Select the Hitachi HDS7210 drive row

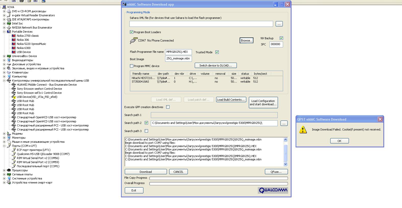click(x=143, y=78)
